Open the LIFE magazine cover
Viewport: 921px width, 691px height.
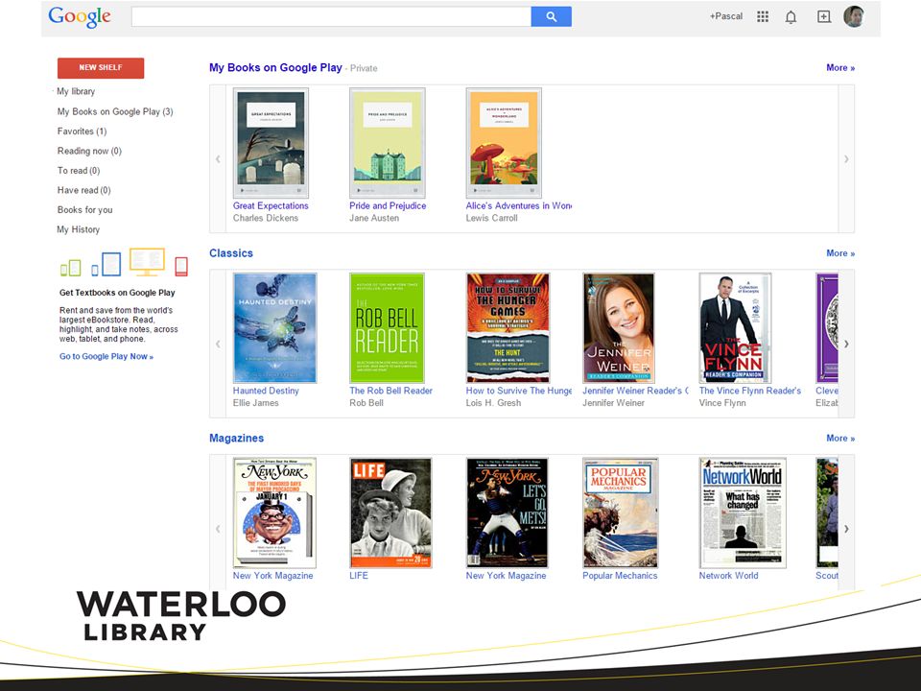coord(390,512)
